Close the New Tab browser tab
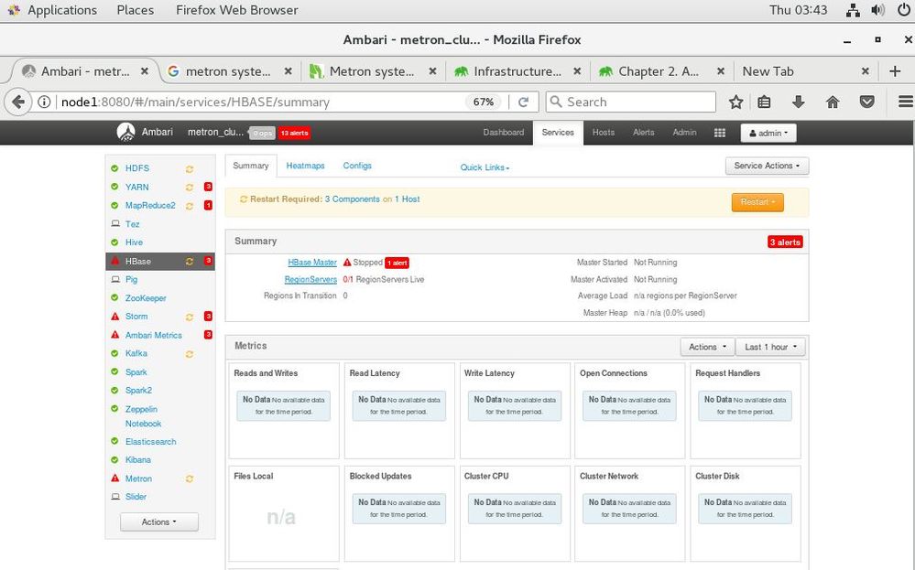Image resolution: width=915 pixels, height=570 pixels. 866,71
